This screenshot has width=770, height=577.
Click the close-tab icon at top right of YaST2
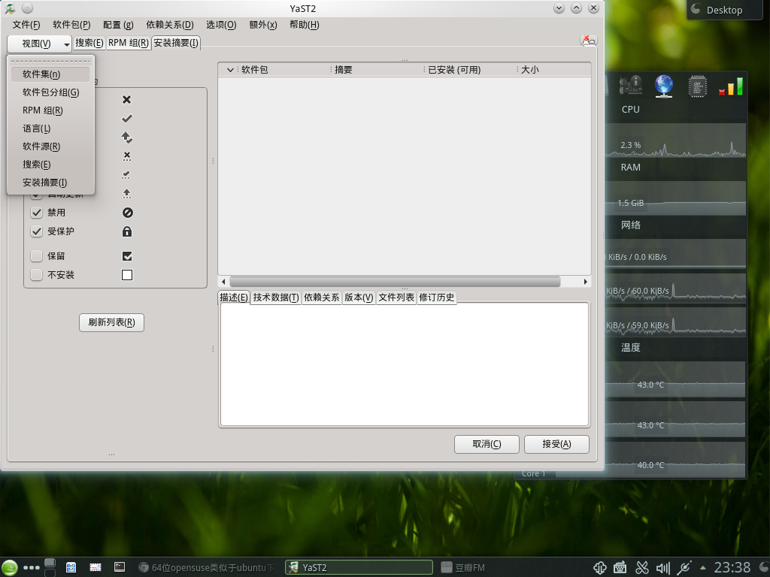[x=588, y=41]
